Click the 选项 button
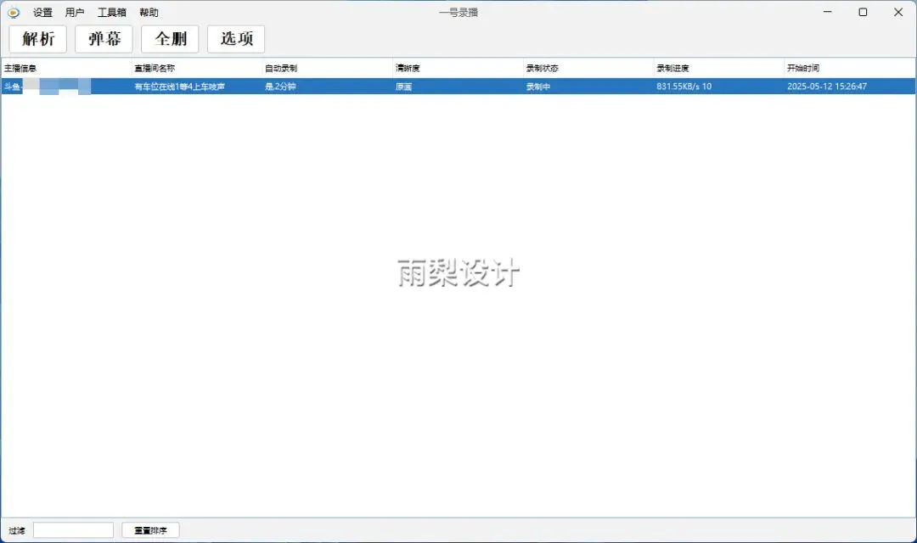 point(236,39)
